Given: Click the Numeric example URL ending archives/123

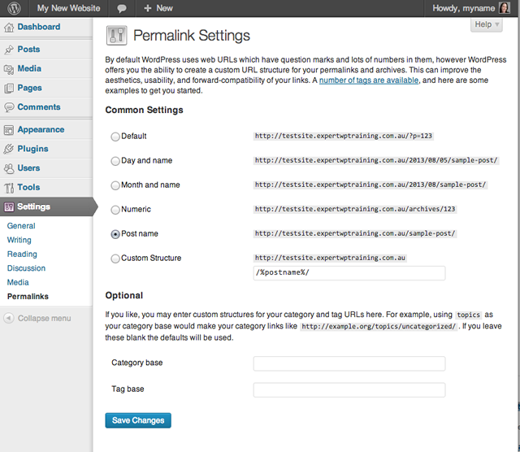Looking at the screenshot, I should click(x=355, y=210).
